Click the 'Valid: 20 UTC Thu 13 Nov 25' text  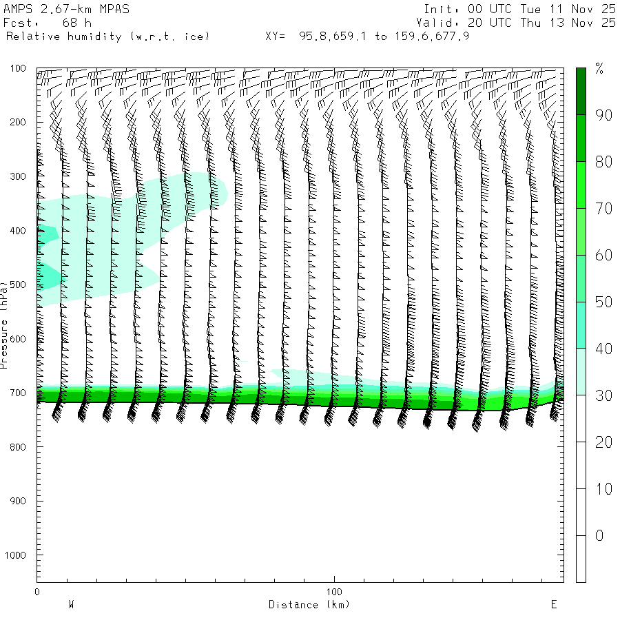pos(516,23)
